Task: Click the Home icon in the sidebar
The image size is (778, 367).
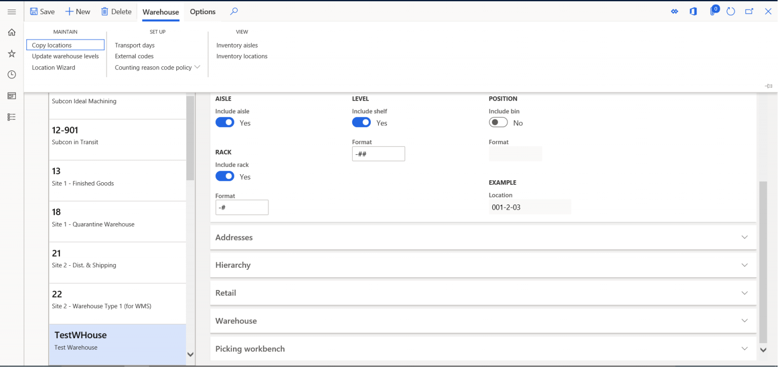Action: coord(11,31)
